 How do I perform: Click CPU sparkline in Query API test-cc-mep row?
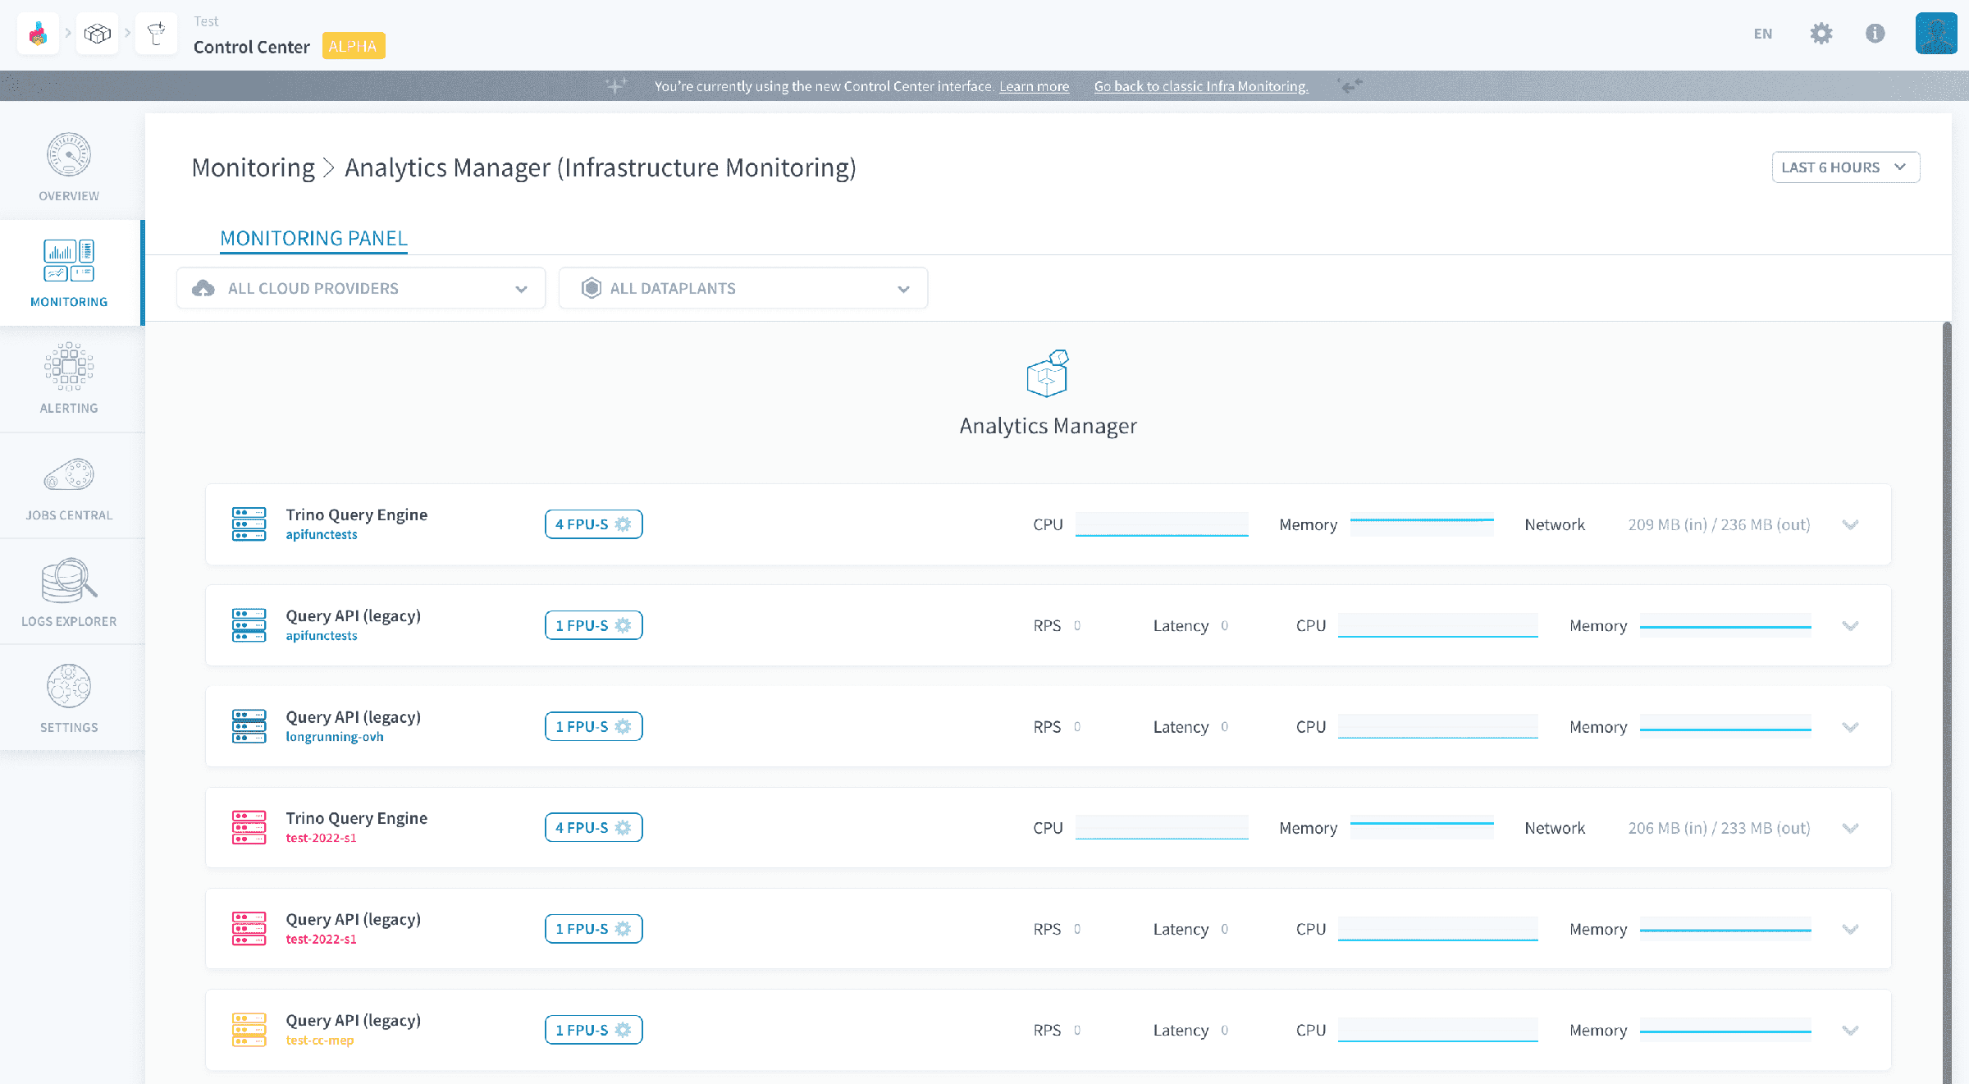[1437, 1030]
